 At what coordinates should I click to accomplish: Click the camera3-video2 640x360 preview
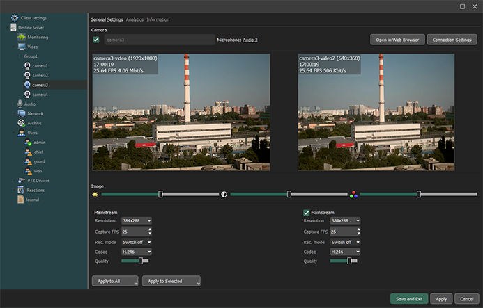click(376, 112)
